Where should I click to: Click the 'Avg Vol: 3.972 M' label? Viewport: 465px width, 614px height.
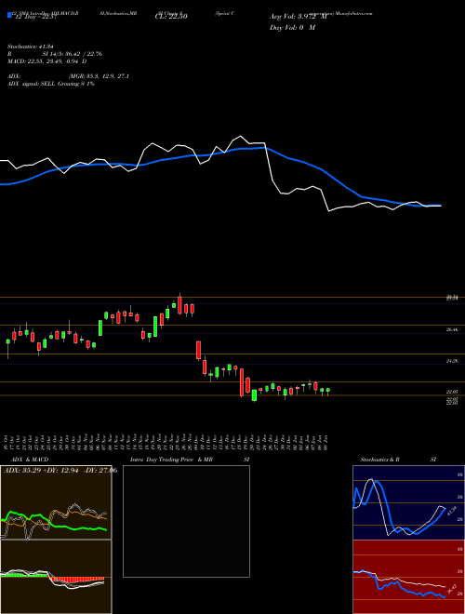pyautogui.click(x=299, y=17)
